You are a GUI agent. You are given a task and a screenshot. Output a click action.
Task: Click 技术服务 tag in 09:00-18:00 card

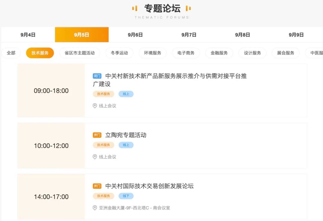point(103,94)
